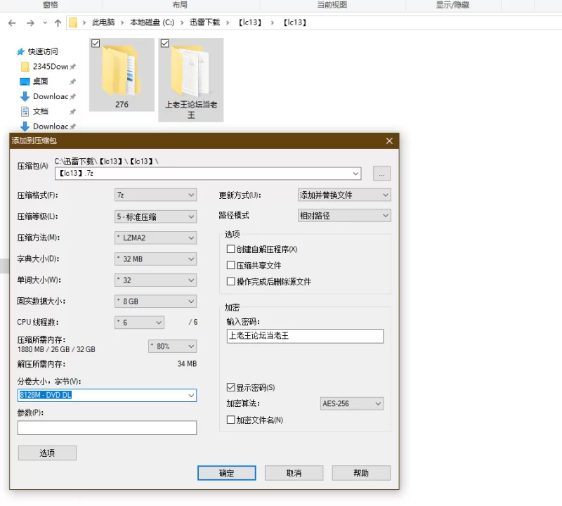Select 此电脑 in the address breadcrumb
Image resolution: width=562 pixels, height=506 pixels.
103,22
